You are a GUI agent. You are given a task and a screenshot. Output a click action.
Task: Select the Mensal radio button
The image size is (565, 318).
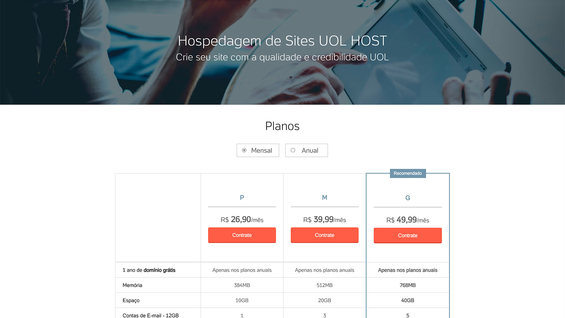point(244,150)
